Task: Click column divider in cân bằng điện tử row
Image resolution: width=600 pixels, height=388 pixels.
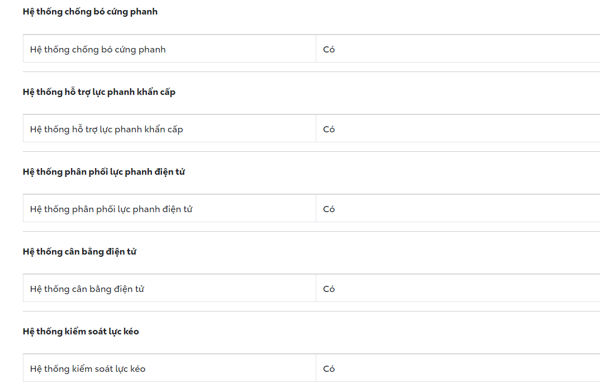Action: pyautogui.click(x=316, y=289)
